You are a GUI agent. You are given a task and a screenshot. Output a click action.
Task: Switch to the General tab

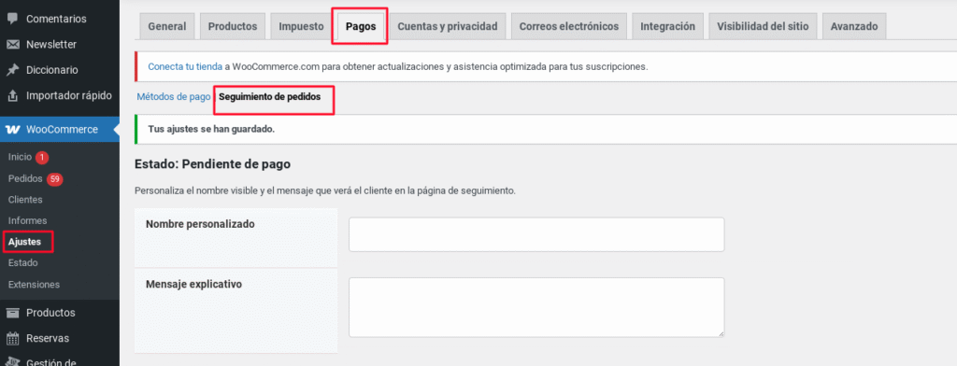point(167,26)
